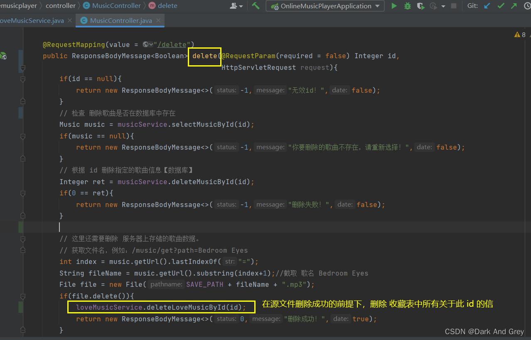Image resolution: width=531 pixels, height=340 pixels.
Task: Click the closing fold marker after "删除失败！" return
Action: 23,216
